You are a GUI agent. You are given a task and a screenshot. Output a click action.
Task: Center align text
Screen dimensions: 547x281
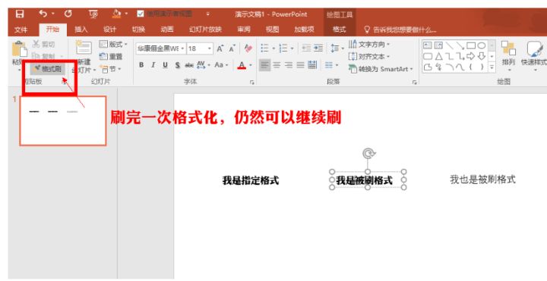click(277, 65)
